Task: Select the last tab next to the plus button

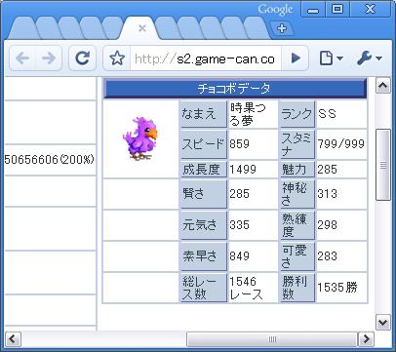Action: point(257,28)
